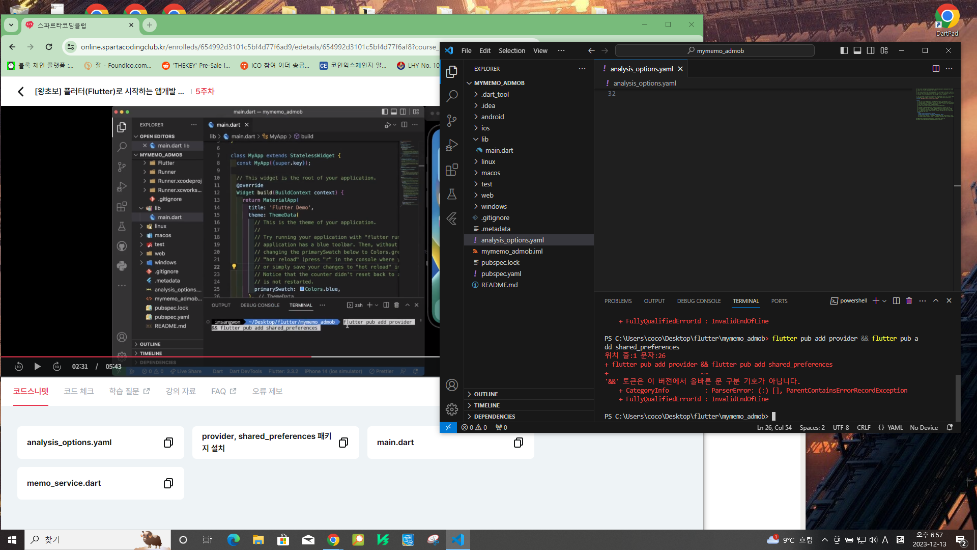Open the FAQ link
This screenshot has height=550, width=977.
224,391
